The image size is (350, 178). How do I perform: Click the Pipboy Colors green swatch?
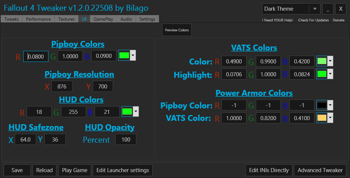(124, 55)
